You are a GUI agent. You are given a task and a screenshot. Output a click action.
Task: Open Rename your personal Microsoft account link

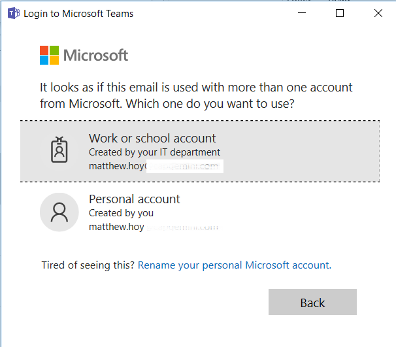pos(235,265)
